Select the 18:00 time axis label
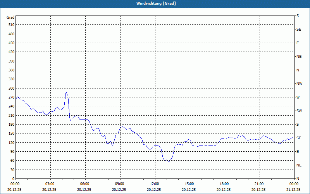 tap(224, 184)
